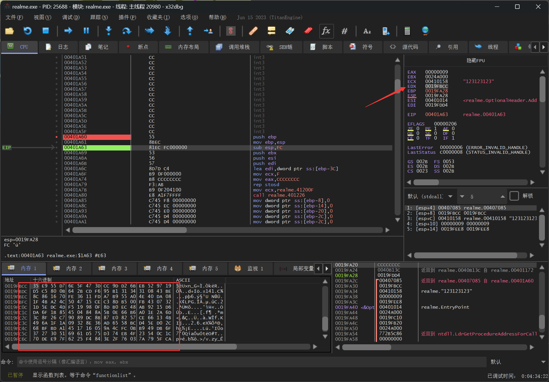
Task: Switch to the 日志 tab
Action: (58, 47)
